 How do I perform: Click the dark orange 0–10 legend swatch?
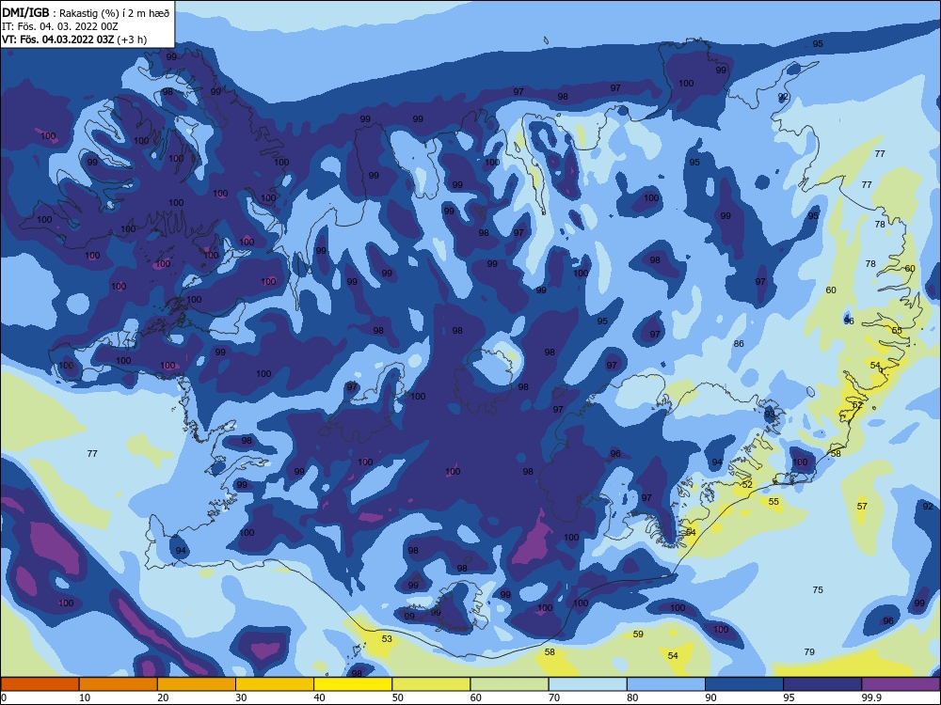(40, 684)
